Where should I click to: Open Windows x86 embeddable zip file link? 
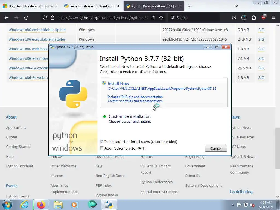(37, 30)
